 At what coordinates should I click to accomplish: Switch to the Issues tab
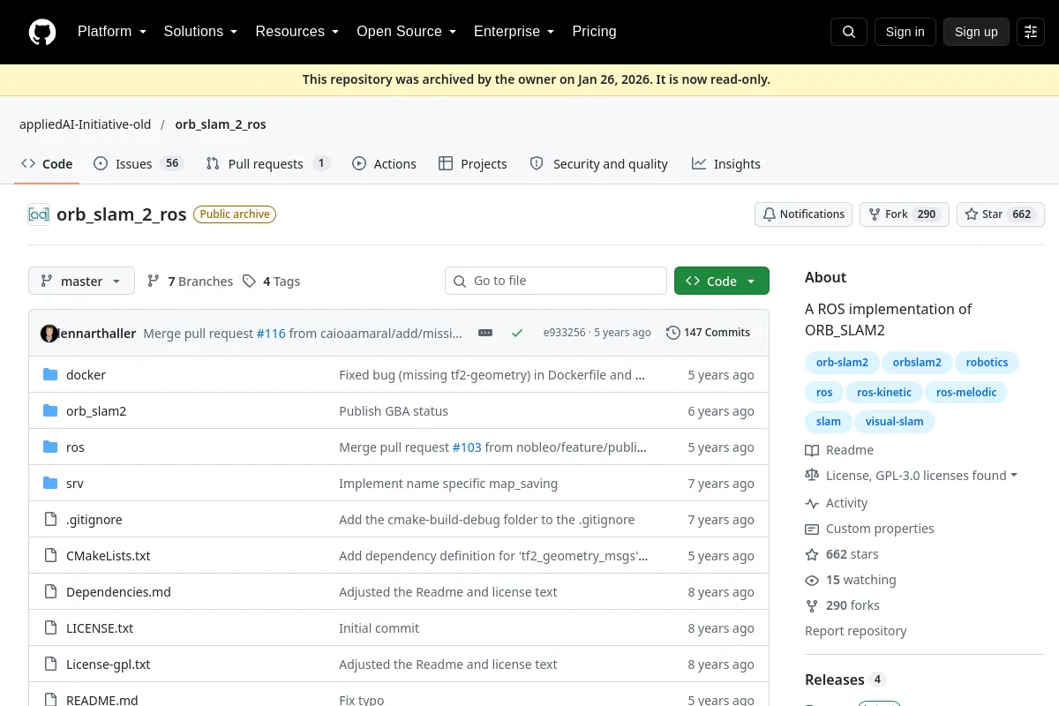[x=139, y=164]
